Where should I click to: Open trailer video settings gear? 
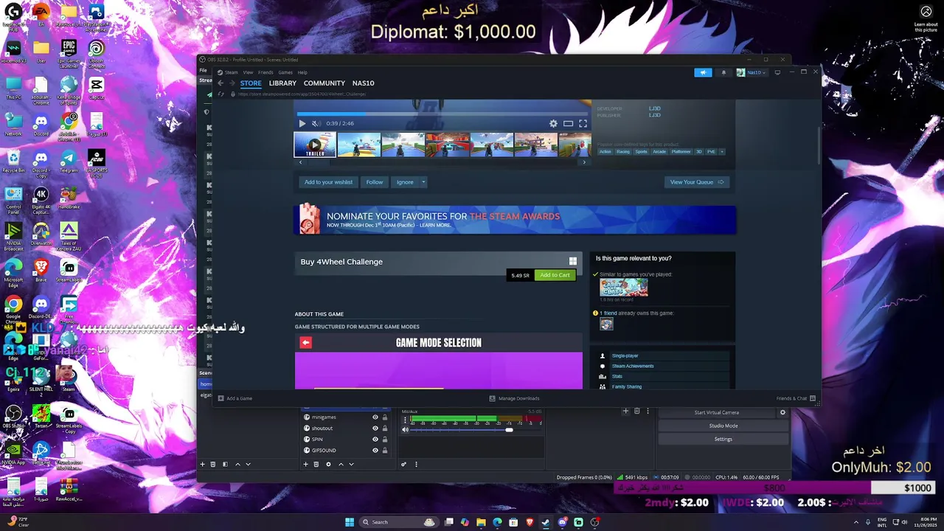(553, 124)
